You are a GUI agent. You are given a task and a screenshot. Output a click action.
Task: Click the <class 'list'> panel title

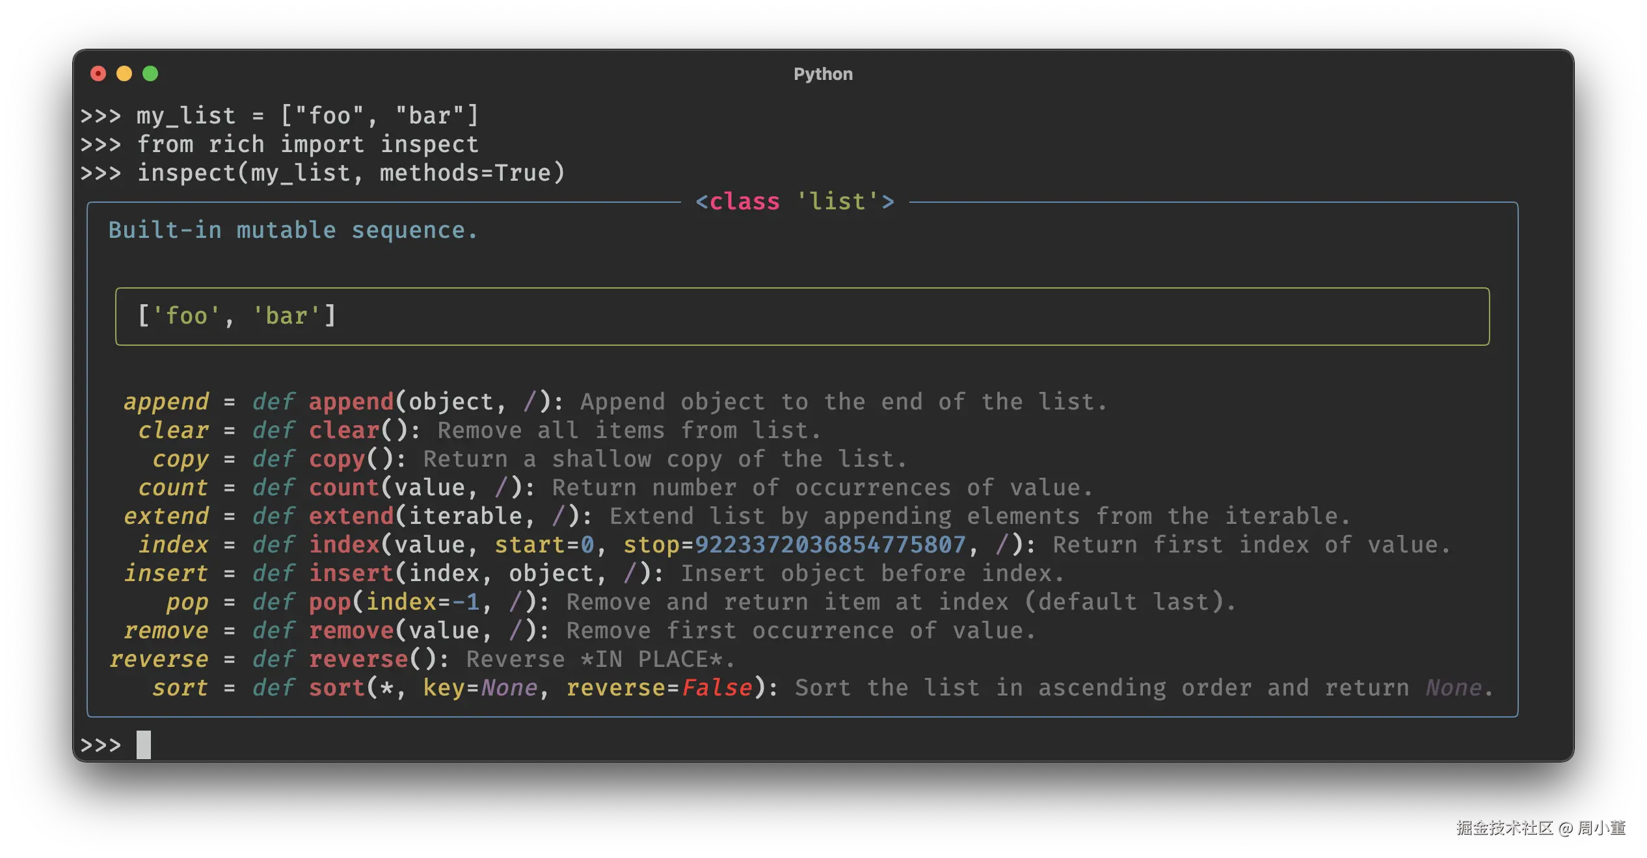coord(795,201)
